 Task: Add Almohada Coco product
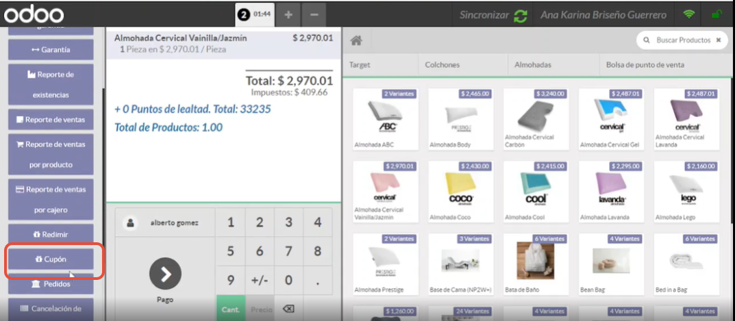[x=460, y=192]
